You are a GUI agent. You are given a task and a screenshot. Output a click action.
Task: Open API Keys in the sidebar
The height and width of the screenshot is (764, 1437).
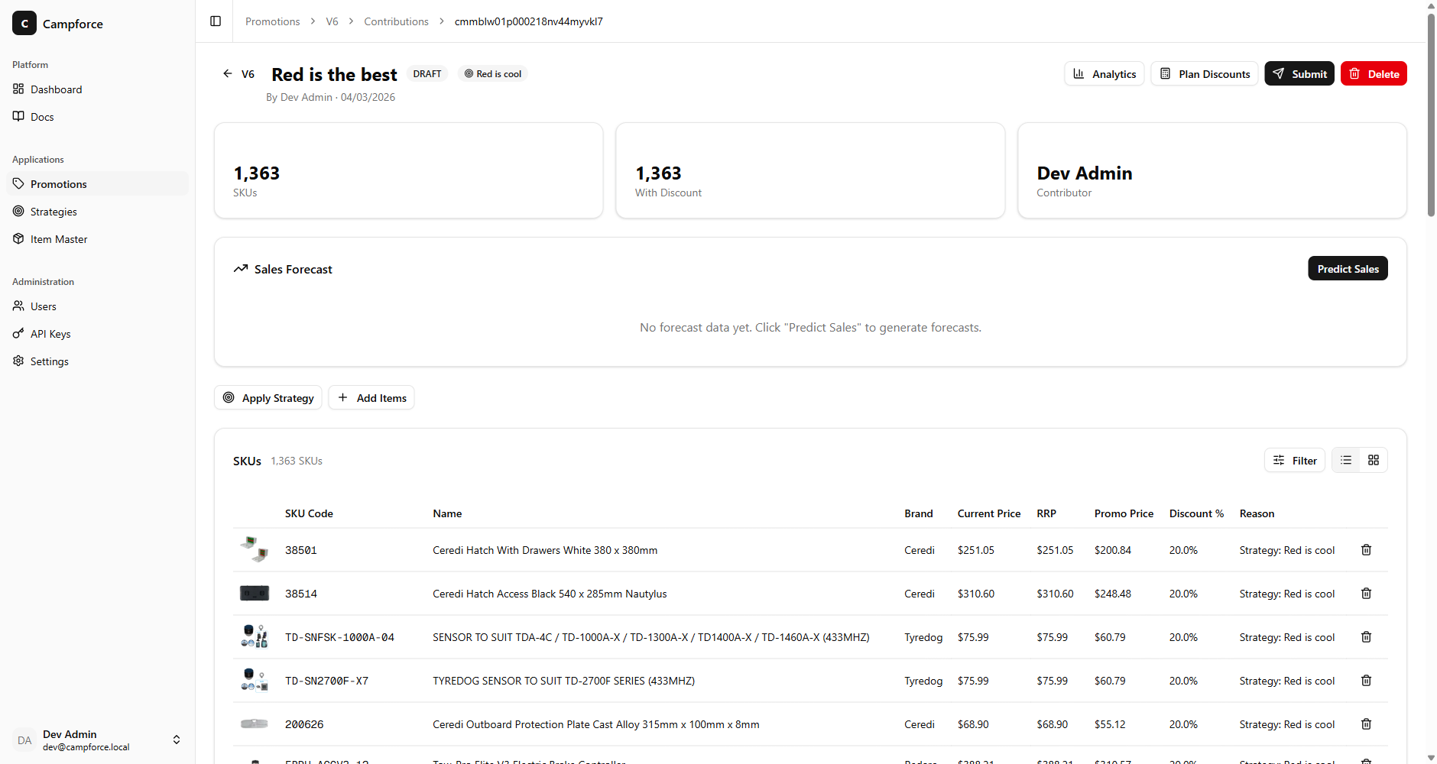click(98, 334)
